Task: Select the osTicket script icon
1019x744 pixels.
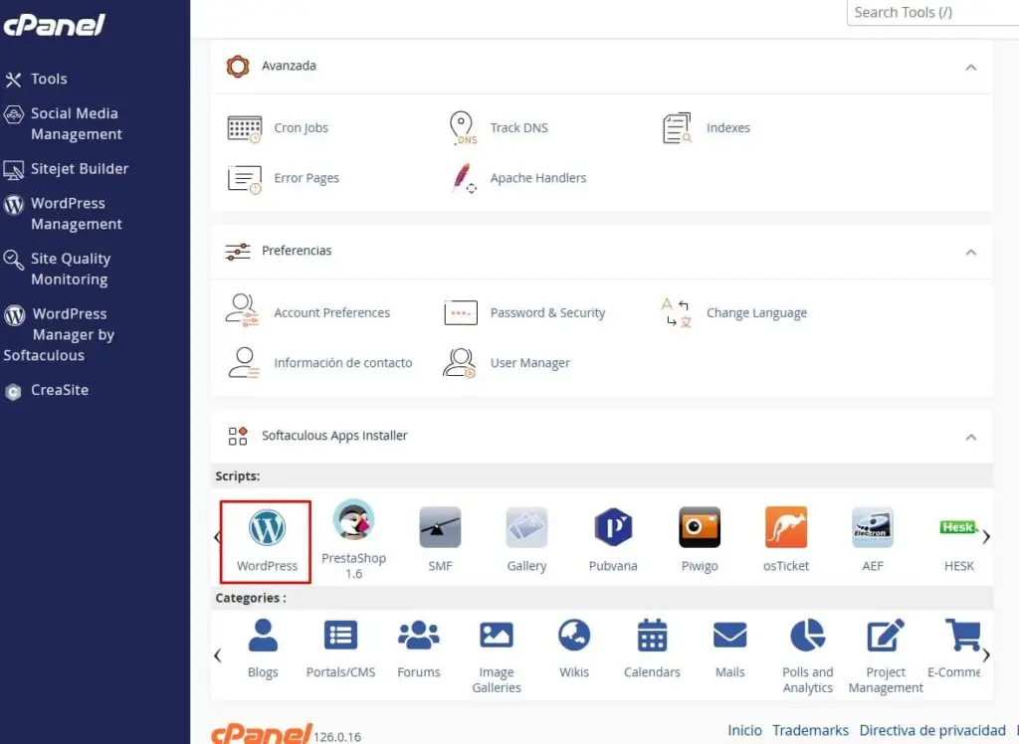Action: [x=786, y=527]
